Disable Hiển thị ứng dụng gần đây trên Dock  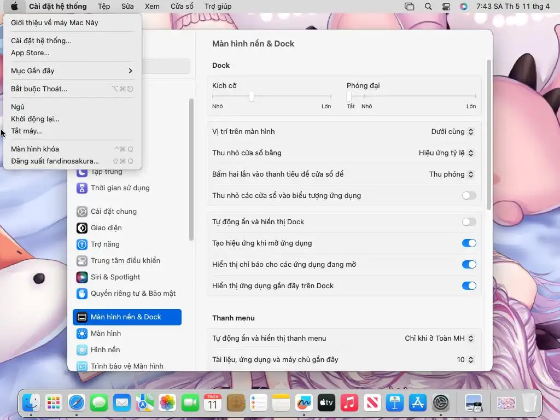(469, 285)
